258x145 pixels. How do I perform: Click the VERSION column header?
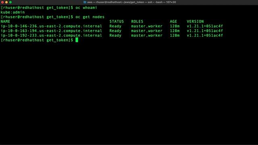tap(195, 21)
